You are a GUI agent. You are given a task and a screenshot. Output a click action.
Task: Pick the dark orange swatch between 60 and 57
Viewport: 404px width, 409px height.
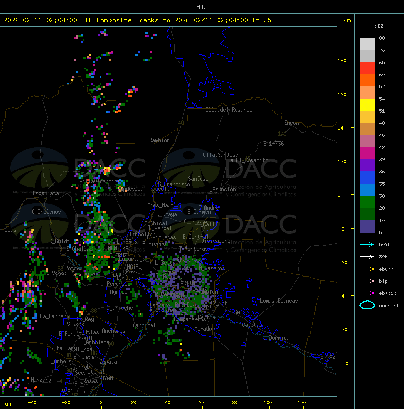click(x=367, y=80)
